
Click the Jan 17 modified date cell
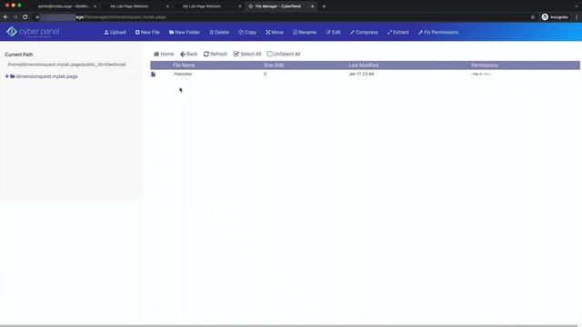tap(361, 74)
